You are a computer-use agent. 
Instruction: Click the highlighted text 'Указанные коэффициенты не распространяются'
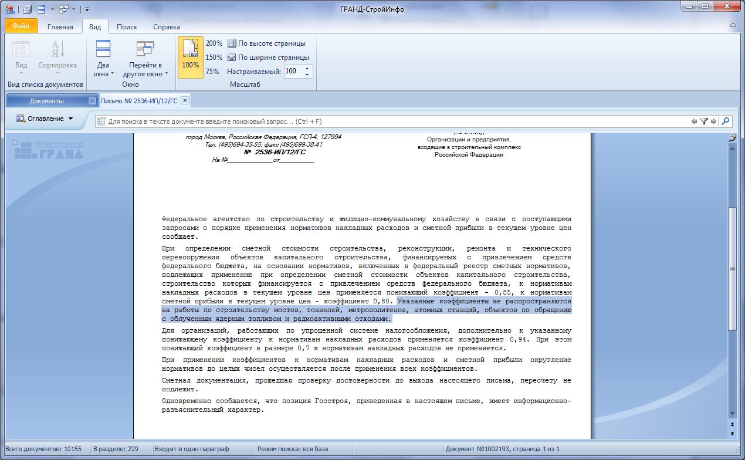[484, 301]
